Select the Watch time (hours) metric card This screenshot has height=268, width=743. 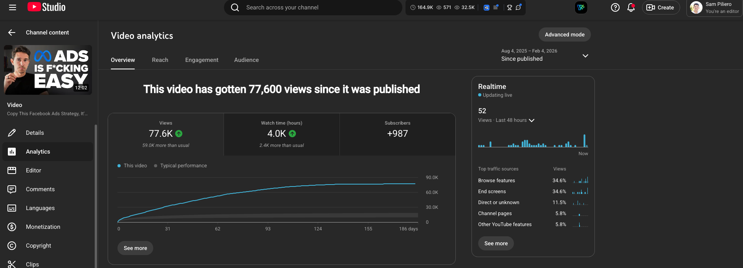tap(281, 134)
